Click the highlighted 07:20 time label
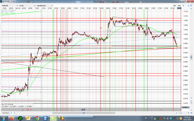Image resolution: width=194 pixels, height=121 pixels. coord(179,8)
